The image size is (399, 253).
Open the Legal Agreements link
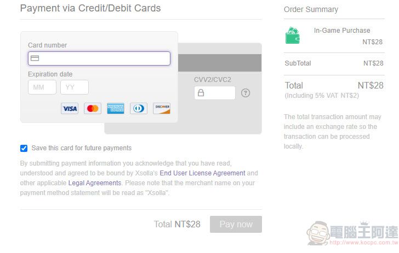pos(95,183)
